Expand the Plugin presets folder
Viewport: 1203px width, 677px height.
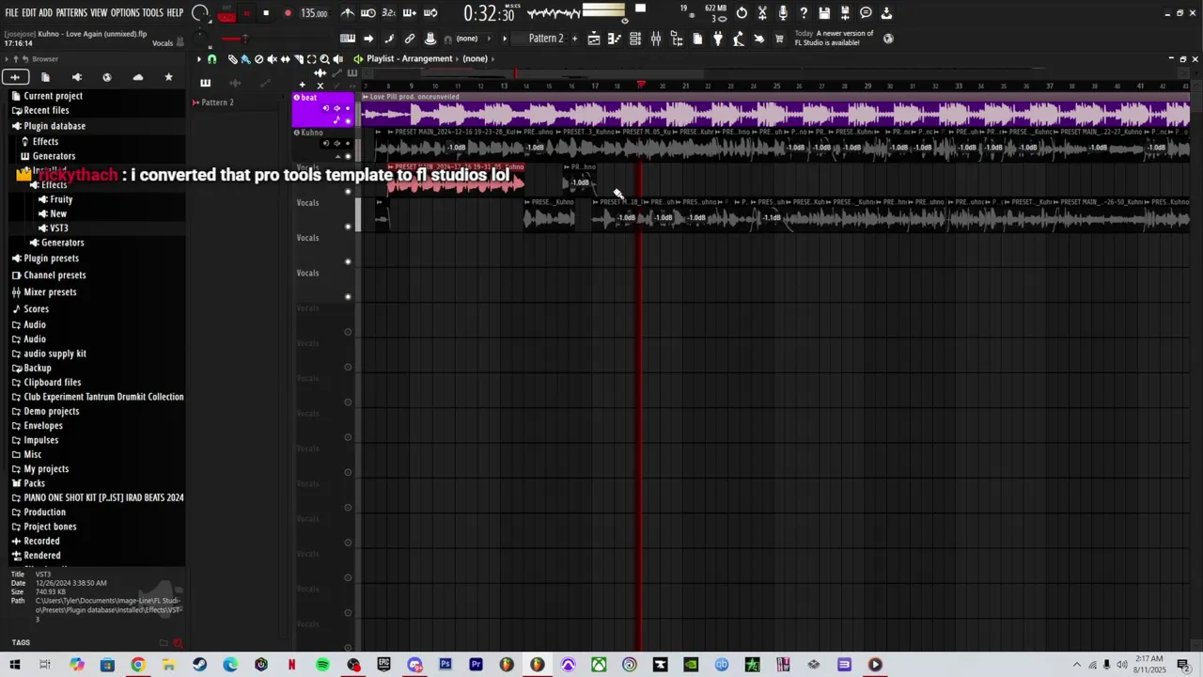51,259
